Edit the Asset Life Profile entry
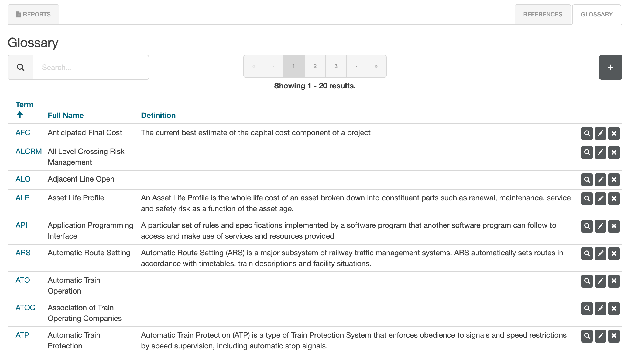The image size is (631, 356). coord(600,198)
